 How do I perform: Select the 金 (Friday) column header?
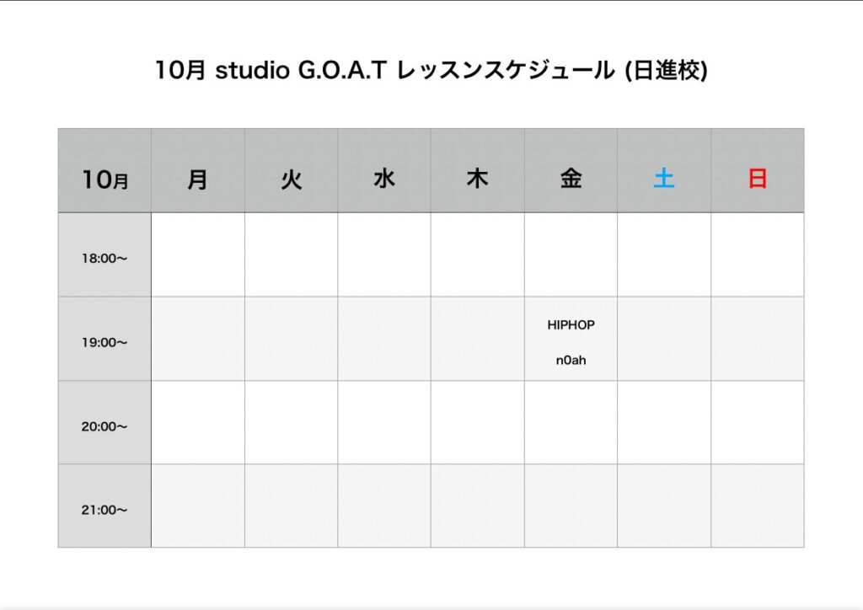(x=571, y=179)
